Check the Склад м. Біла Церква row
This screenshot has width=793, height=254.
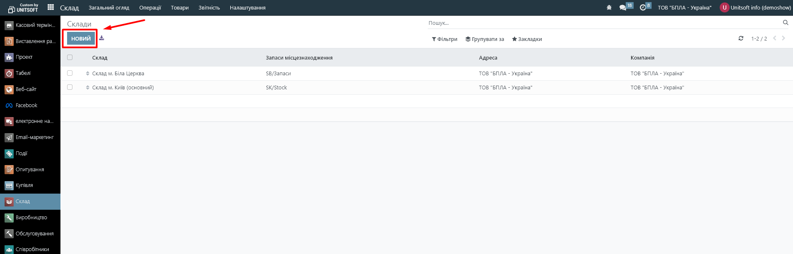pos(70,73)
